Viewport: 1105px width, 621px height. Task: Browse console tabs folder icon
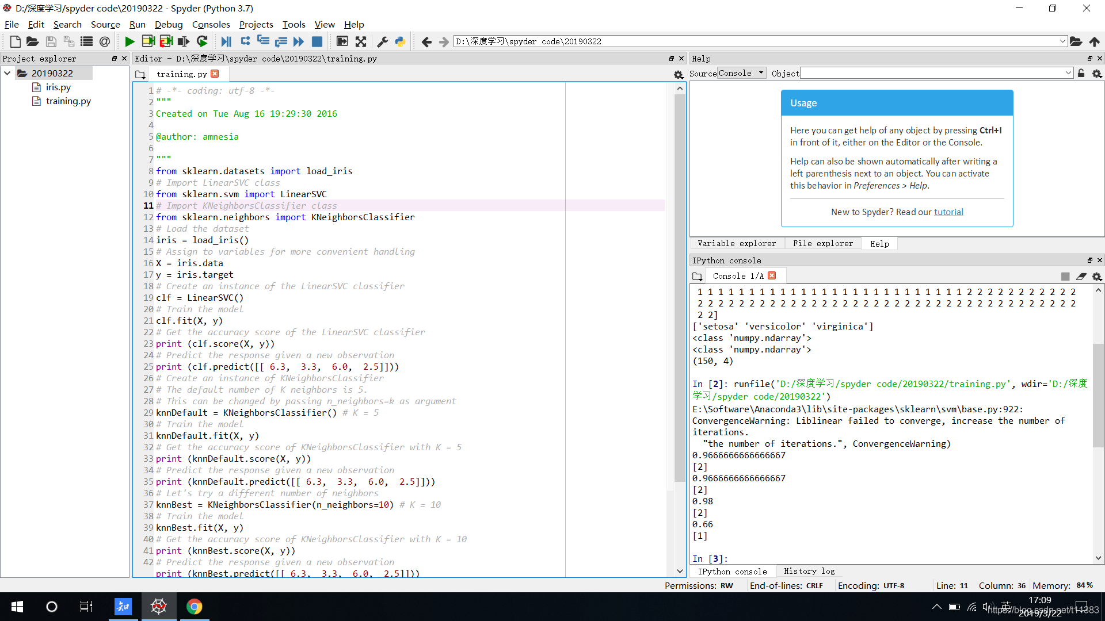(697, 277)
